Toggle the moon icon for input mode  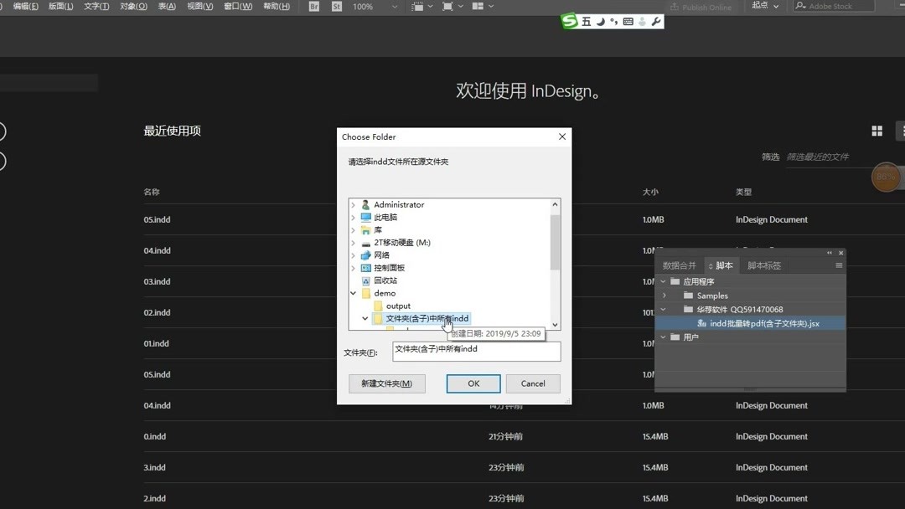602,21
